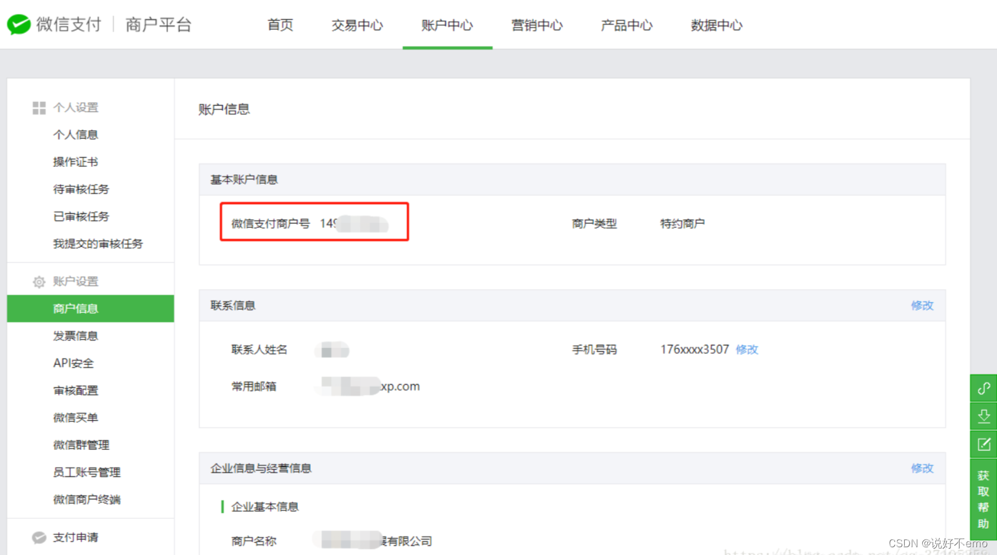Click the 手机号码 label

coord(595,350)
